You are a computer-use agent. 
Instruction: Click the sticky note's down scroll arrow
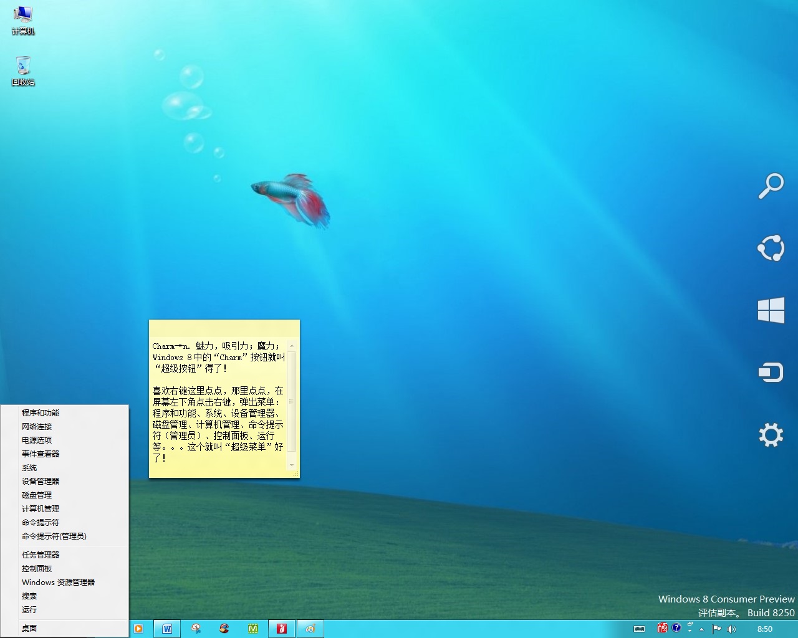coord(292,464)
